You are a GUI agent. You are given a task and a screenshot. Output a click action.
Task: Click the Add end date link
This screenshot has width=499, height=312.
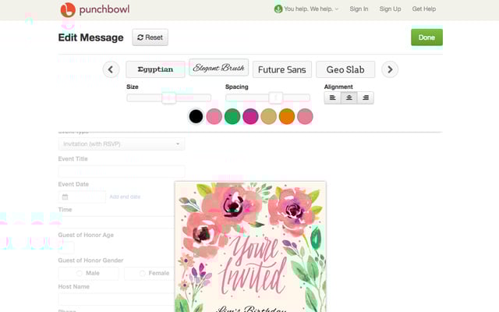click(x=125, y=197)
